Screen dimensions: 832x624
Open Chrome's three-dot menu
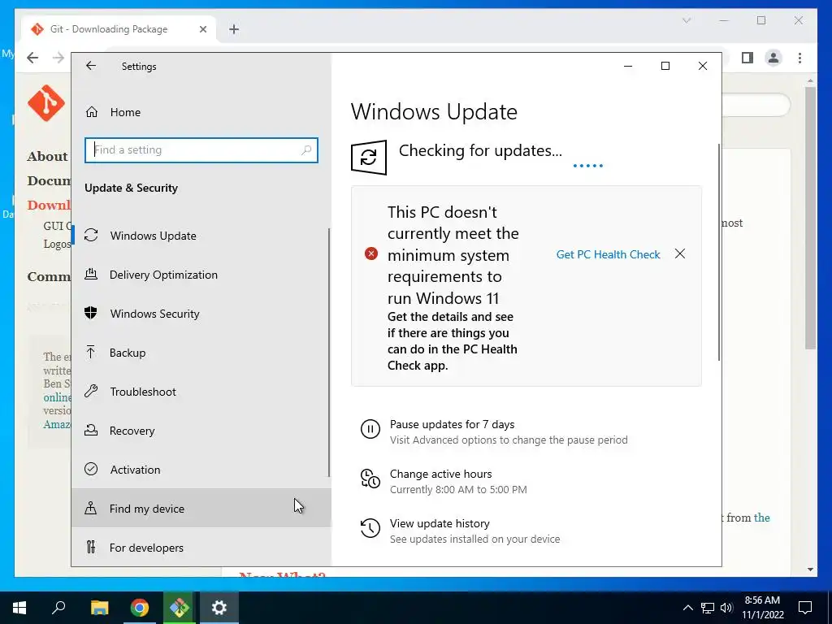coord(799,58)
